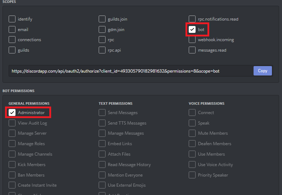Enable Send TTS Messages permission
The image size is (282, 195).
click(102, 123)
